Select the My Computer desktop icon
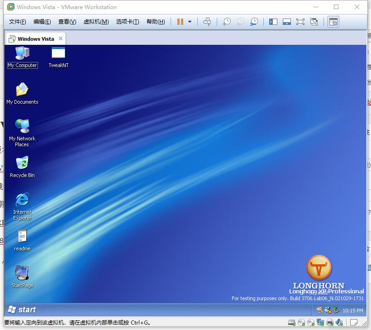 coord(23,57)
